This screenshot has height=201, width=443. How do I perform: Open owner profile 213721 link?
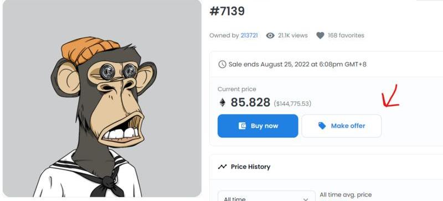(x=249, y=35)
